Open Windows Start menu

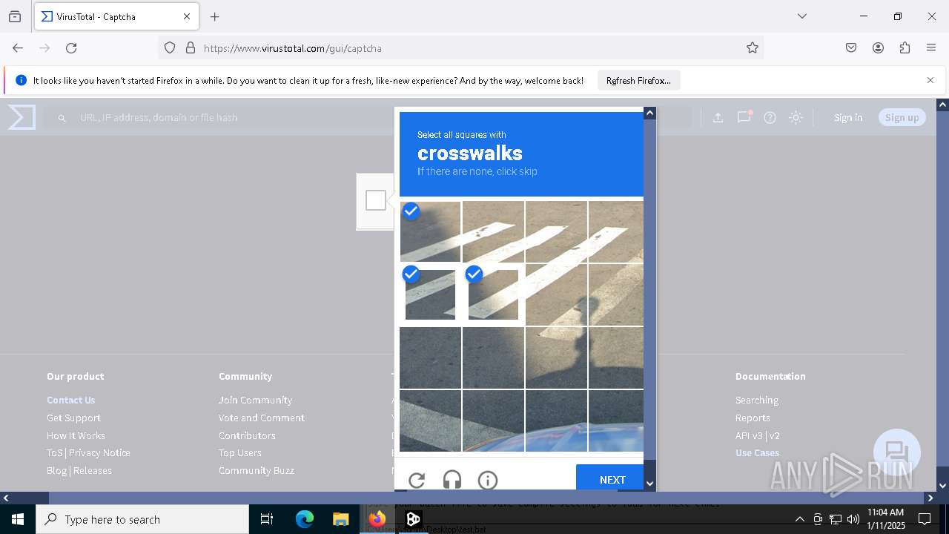click(18, 519)
